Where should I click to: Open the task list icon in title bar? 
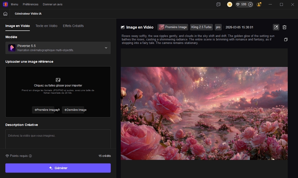coord(218,4)
